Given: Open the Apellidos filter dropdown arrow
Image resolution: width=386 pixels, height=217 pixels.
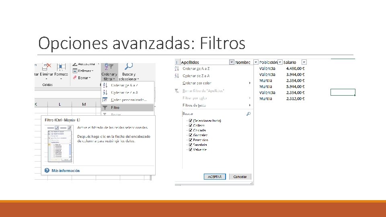Looking at the screenshot, I should [x=232, y=62].
